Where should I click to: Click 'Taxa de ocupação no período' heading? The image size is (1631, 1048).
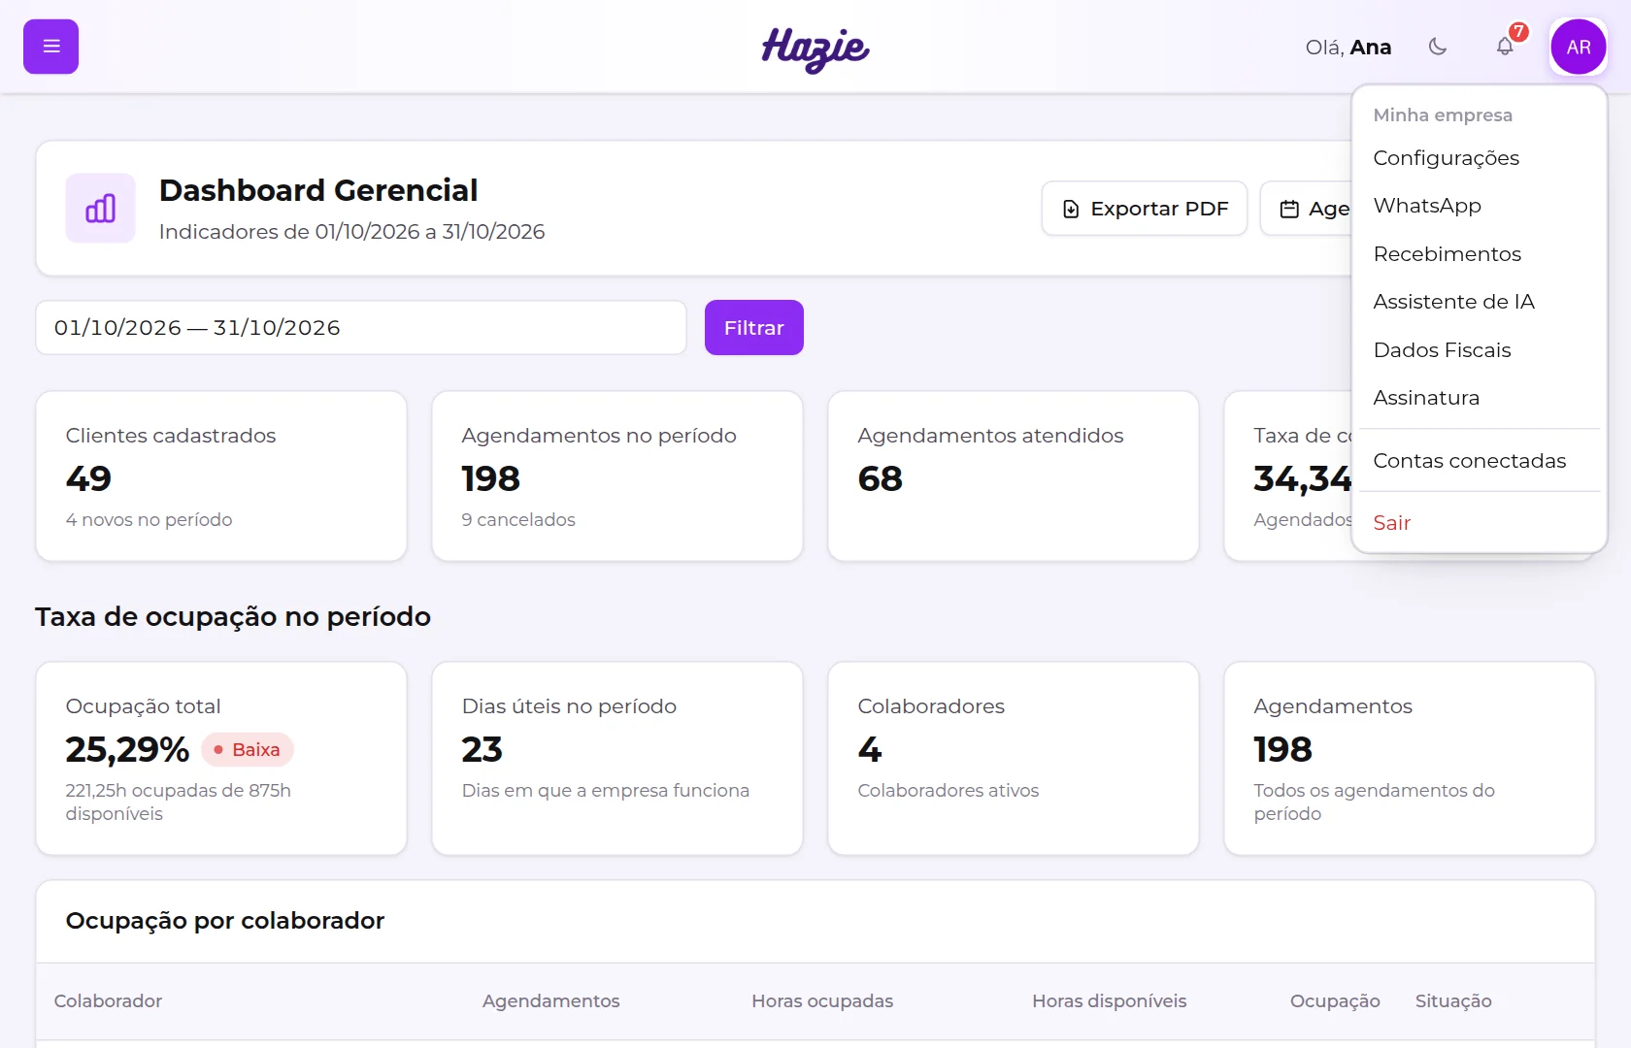[233, 617]
